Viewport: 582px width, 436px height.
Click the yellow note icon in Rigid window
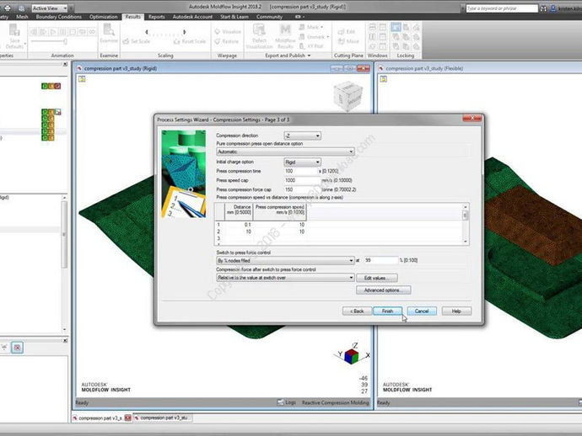click(82, 78)
